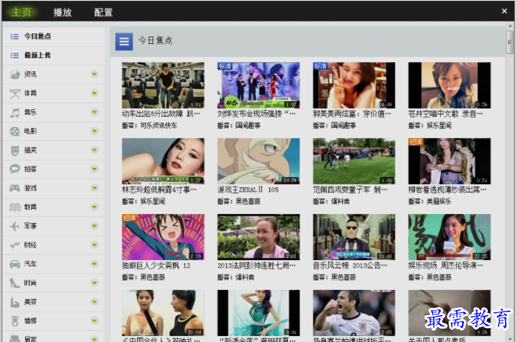Viewport: 517px width, 342px height.
Task: Click the 音乐 music note icon
Action: pyautogui.click(x=15, y=112)
